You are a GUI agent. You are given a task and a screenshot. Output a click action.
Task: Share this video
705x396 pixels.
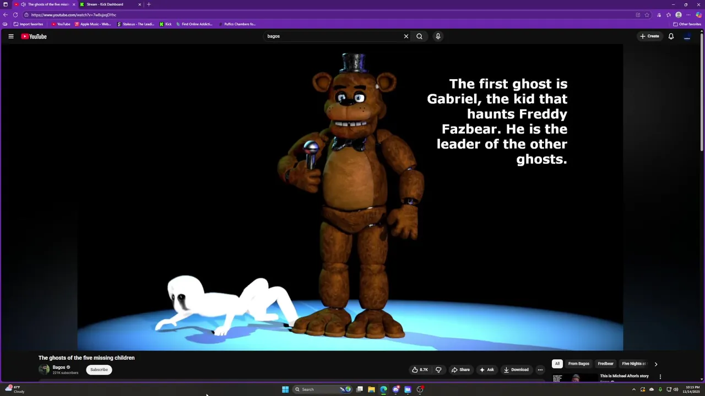tap(460, 370)
